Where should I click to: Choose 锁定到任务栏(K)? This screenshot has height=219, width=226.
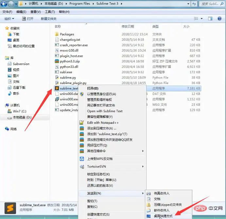point(98,174)
